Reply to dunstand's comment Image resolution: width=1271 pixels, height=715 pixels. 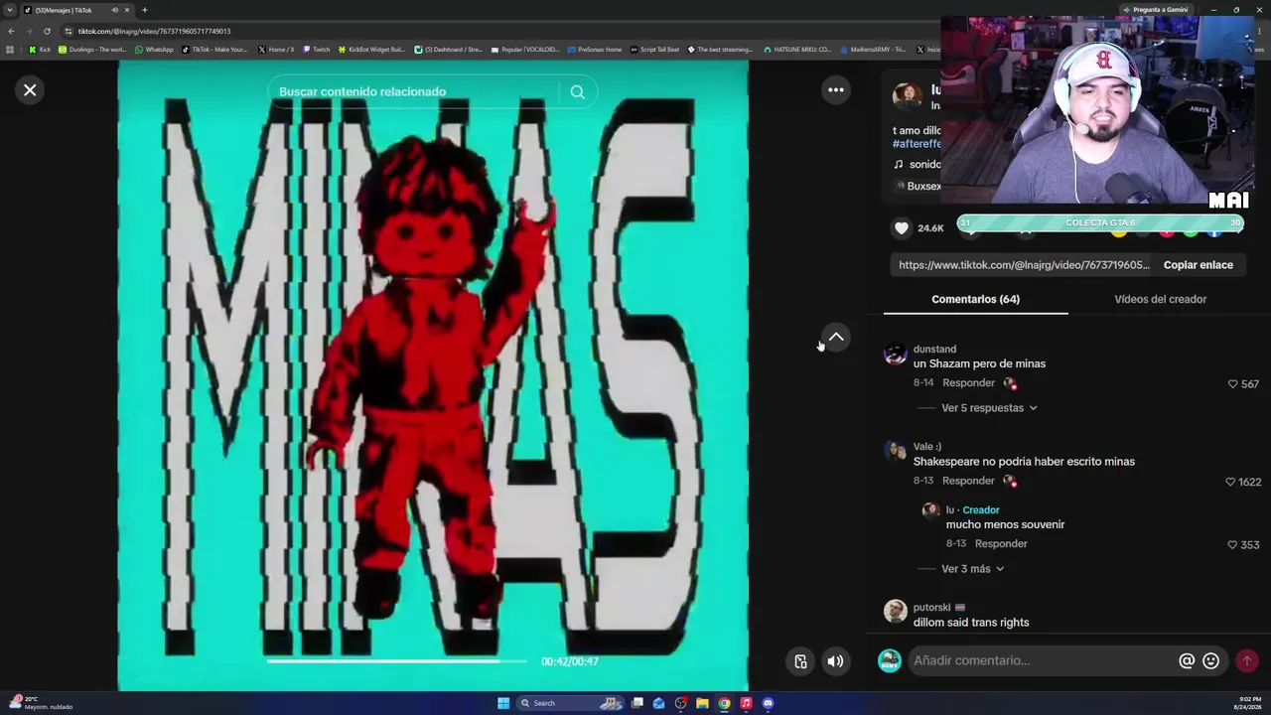point(968,383)
